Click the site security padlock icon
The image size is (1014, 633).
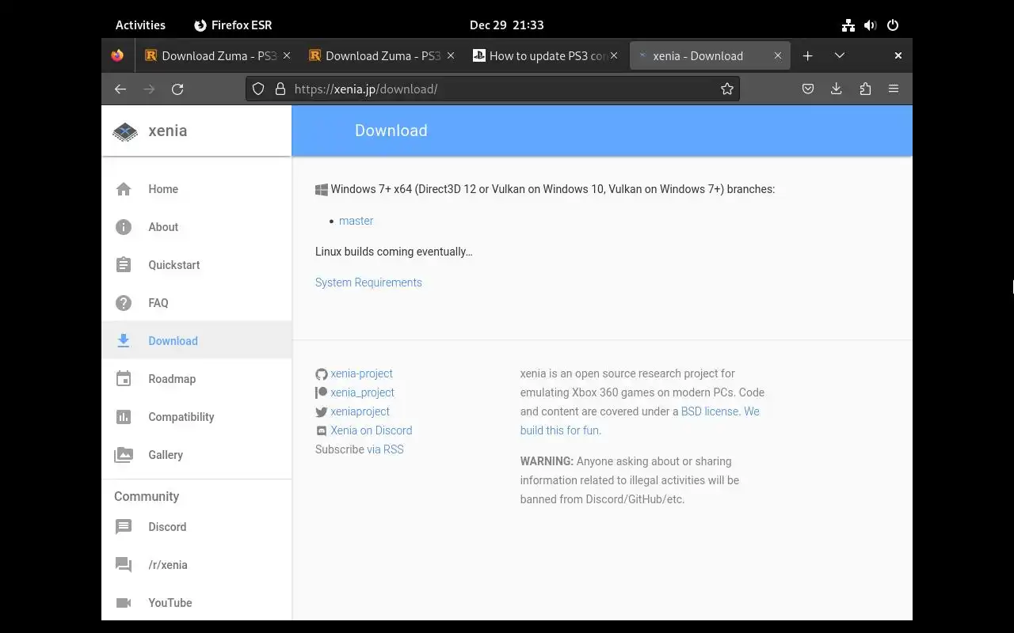point(280,89)
